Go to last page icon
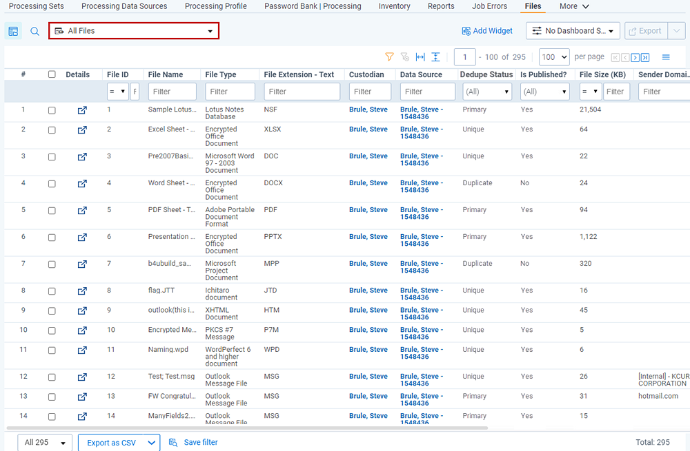 click(645, 58)
